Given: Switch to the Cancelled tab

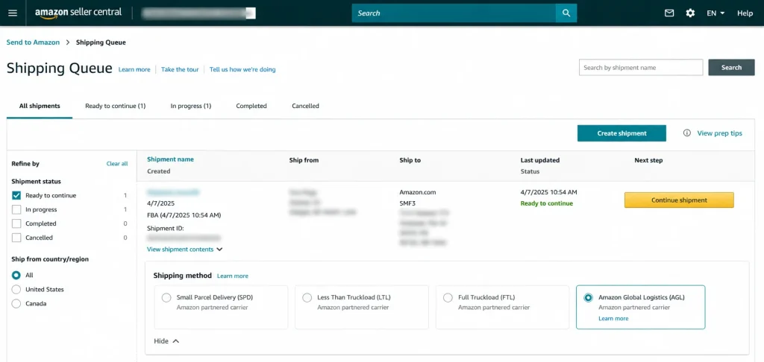Looking at the screenshot, I should pos(305,106).
